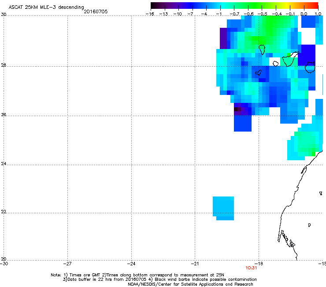Select the date 20160705 beside the title
This screenshot has height=287, width=326.
click(x=96, y=11)
